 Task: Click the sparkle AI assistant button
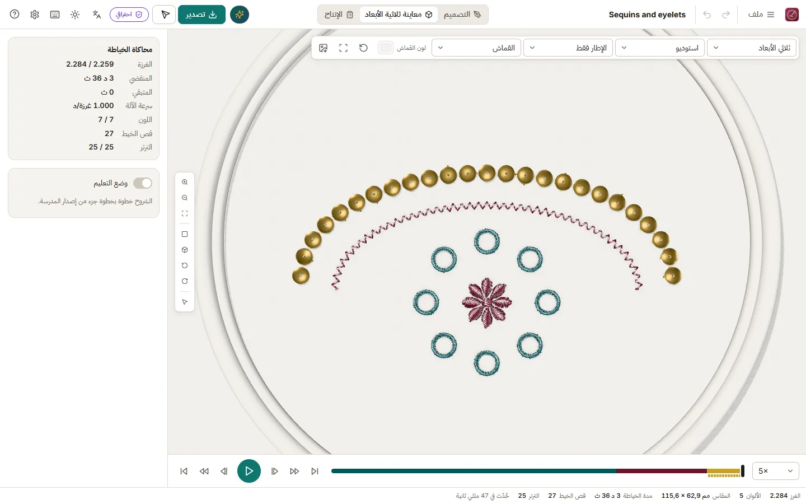(x=240, y=15)
